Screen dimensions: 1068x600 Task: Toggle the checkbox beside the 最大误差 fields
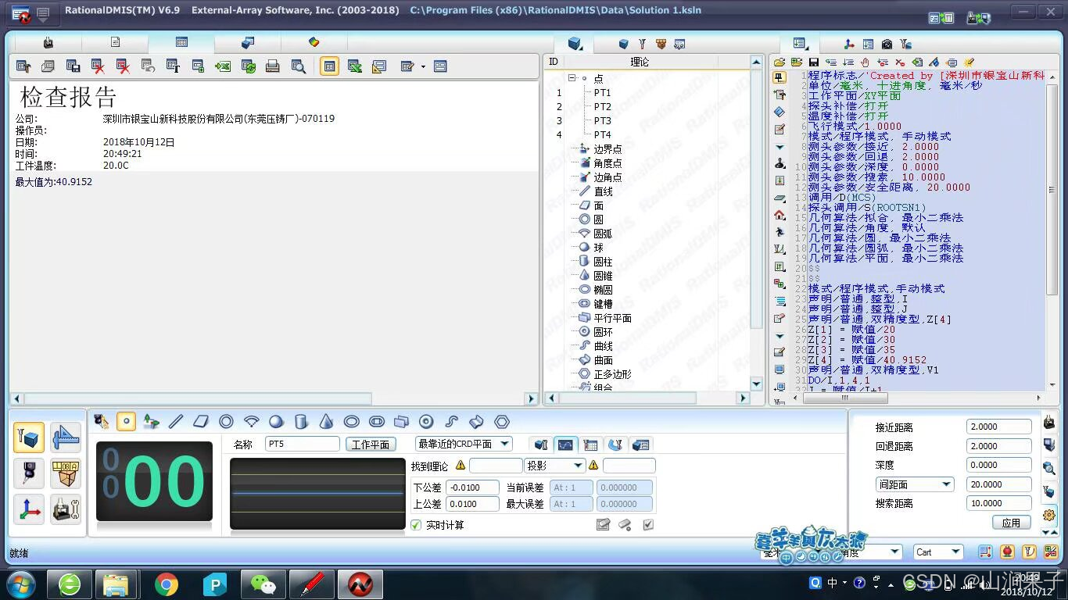[647, 524]
